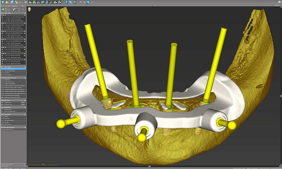Collapse the View optimization section

(x=1, y=107)
